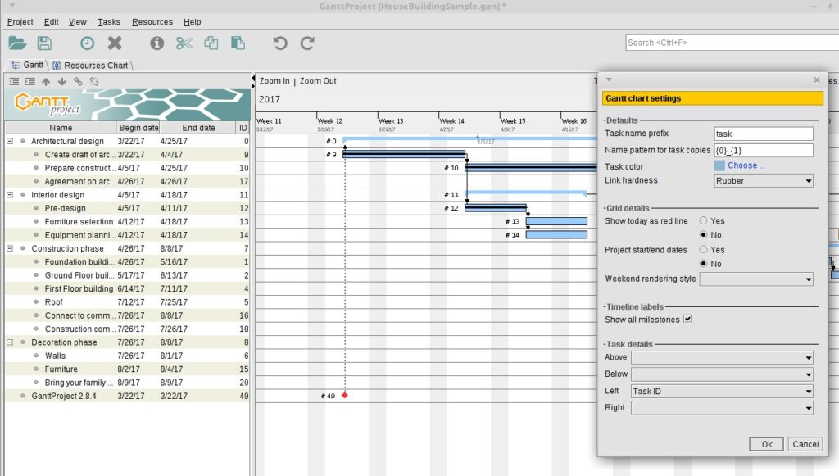Redo the last undone action
The width and height of the screenshot is (839, 476).
(307, 43)
